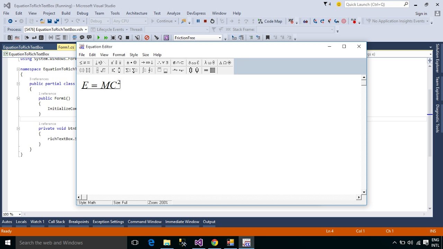Switch to Form1.cs tab

[x=66, y=47]
